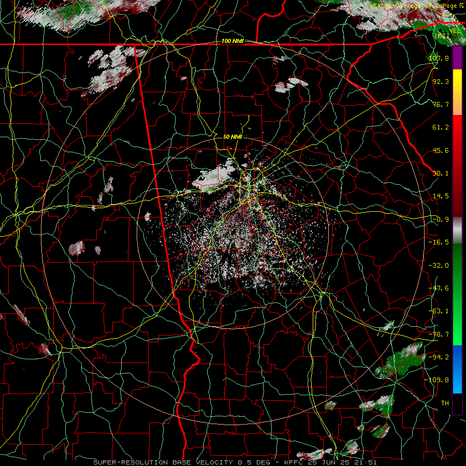Screen dimensions: 466x466
Task: Select the -109.8 velocity scale value
Action: (437, 380)
